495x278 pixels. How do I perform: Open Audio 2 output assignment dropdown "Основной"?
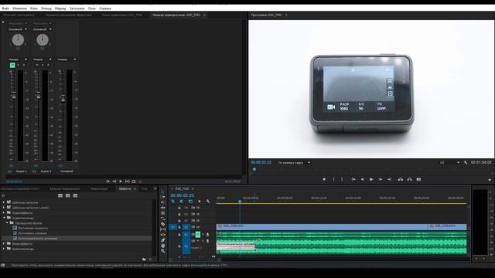pyautogui.click(x=42, y=29)
